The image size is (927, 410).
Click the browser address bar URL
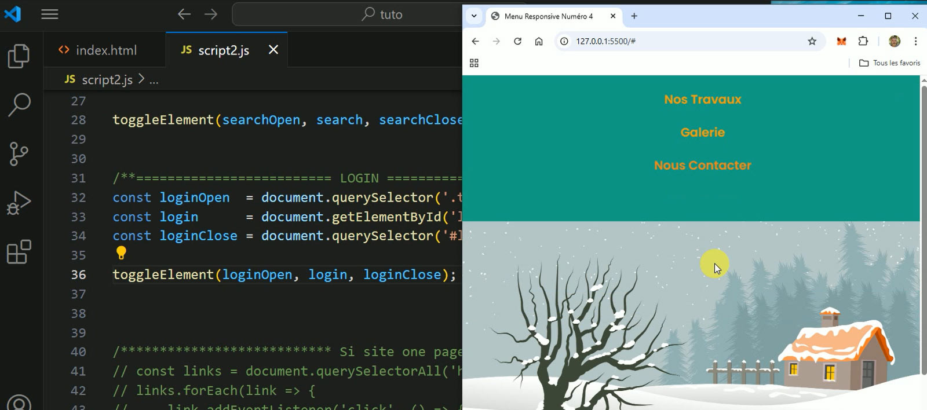pos(605,41)
